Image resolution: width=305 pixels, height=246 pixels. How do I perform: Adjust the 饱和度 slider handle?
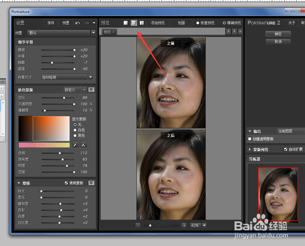pos(63,160)
